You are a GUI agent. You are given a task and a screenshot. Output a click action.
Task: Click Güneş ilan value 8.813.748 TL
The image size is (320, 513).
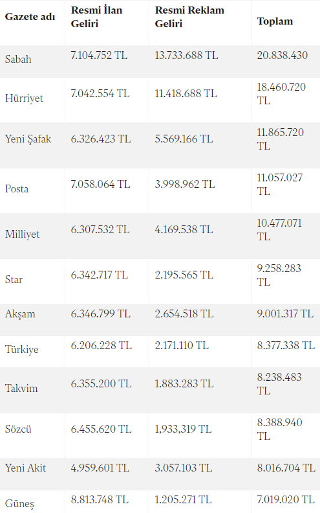point(100,499)
